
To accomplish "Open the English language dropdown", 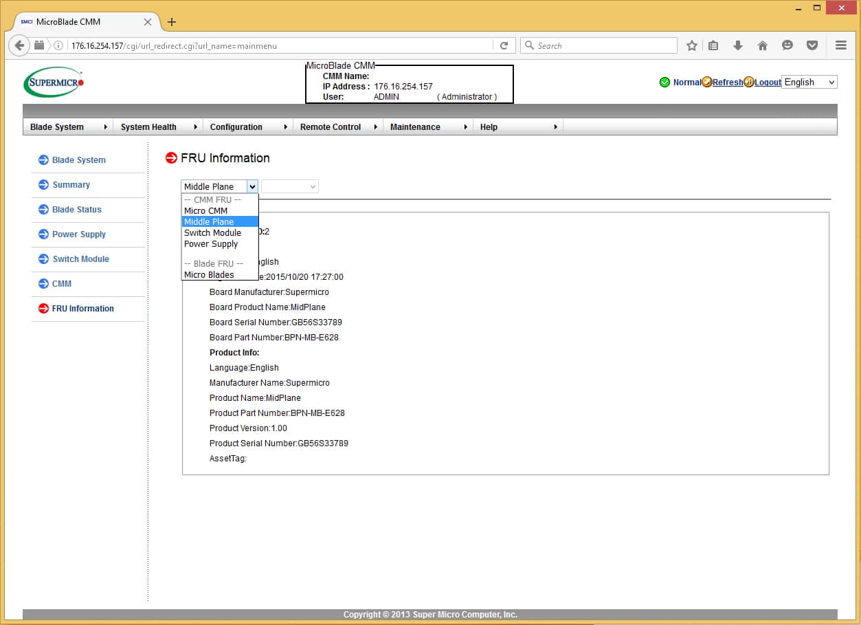I will (809, 82).
